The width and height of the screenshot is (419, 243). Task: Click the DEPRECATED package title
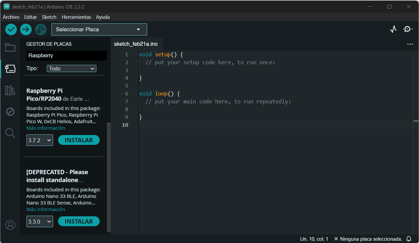tap(57, 176)
